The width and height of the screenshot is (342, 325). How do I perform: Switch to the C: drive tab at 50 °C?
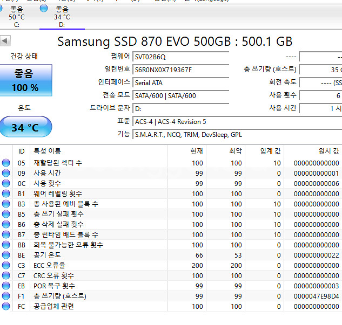click(16, 17)
